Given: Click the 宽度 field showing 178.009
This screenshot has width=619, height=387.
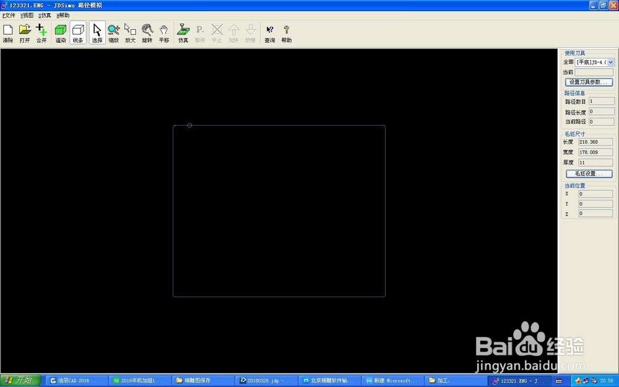Looking at the screenshot, I should [595, 152].
